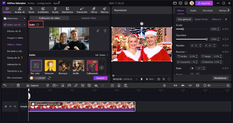Select the Baroque style thumbnail

point(64,66)
